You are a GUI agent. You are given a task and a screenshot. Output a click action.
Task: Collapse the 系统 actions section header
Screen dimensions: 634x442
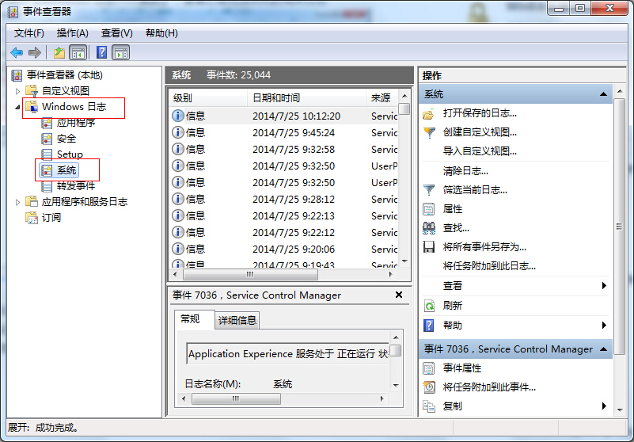tap(604, 94)
